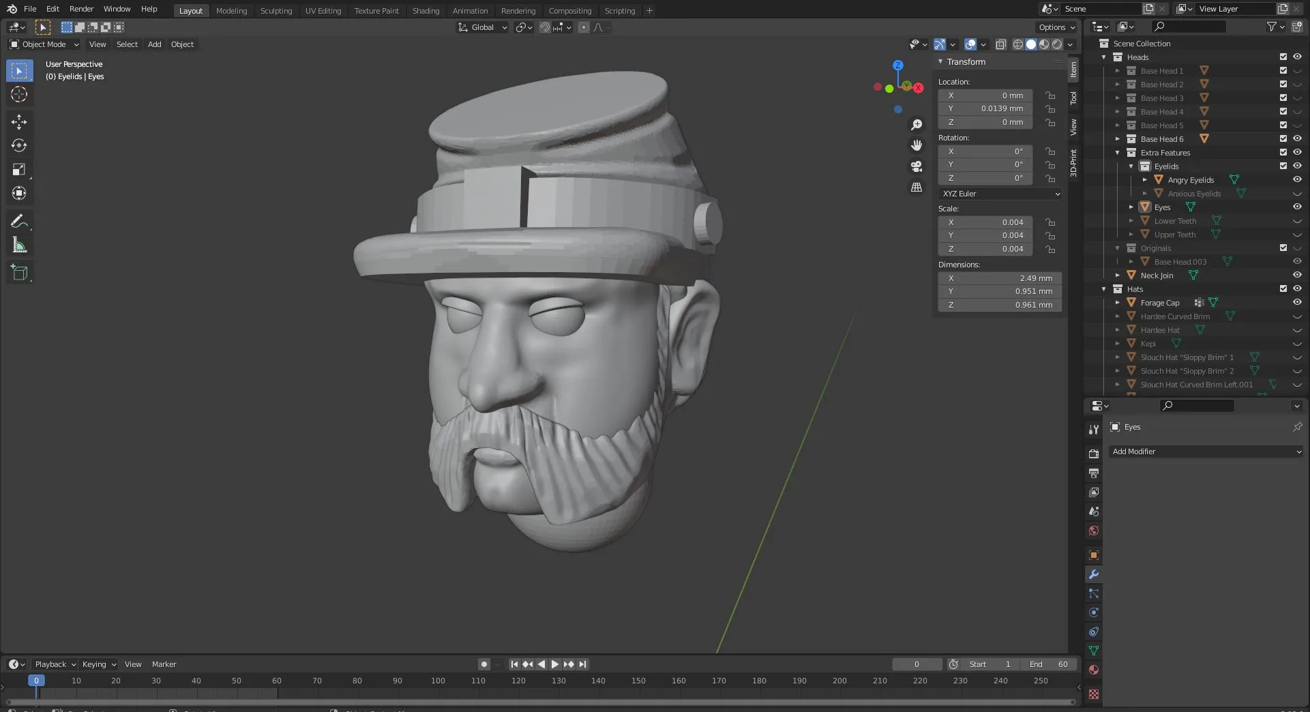Open the Modifier properties wrench tab
The image size is (1310, 712).
tap(1094, 575)
